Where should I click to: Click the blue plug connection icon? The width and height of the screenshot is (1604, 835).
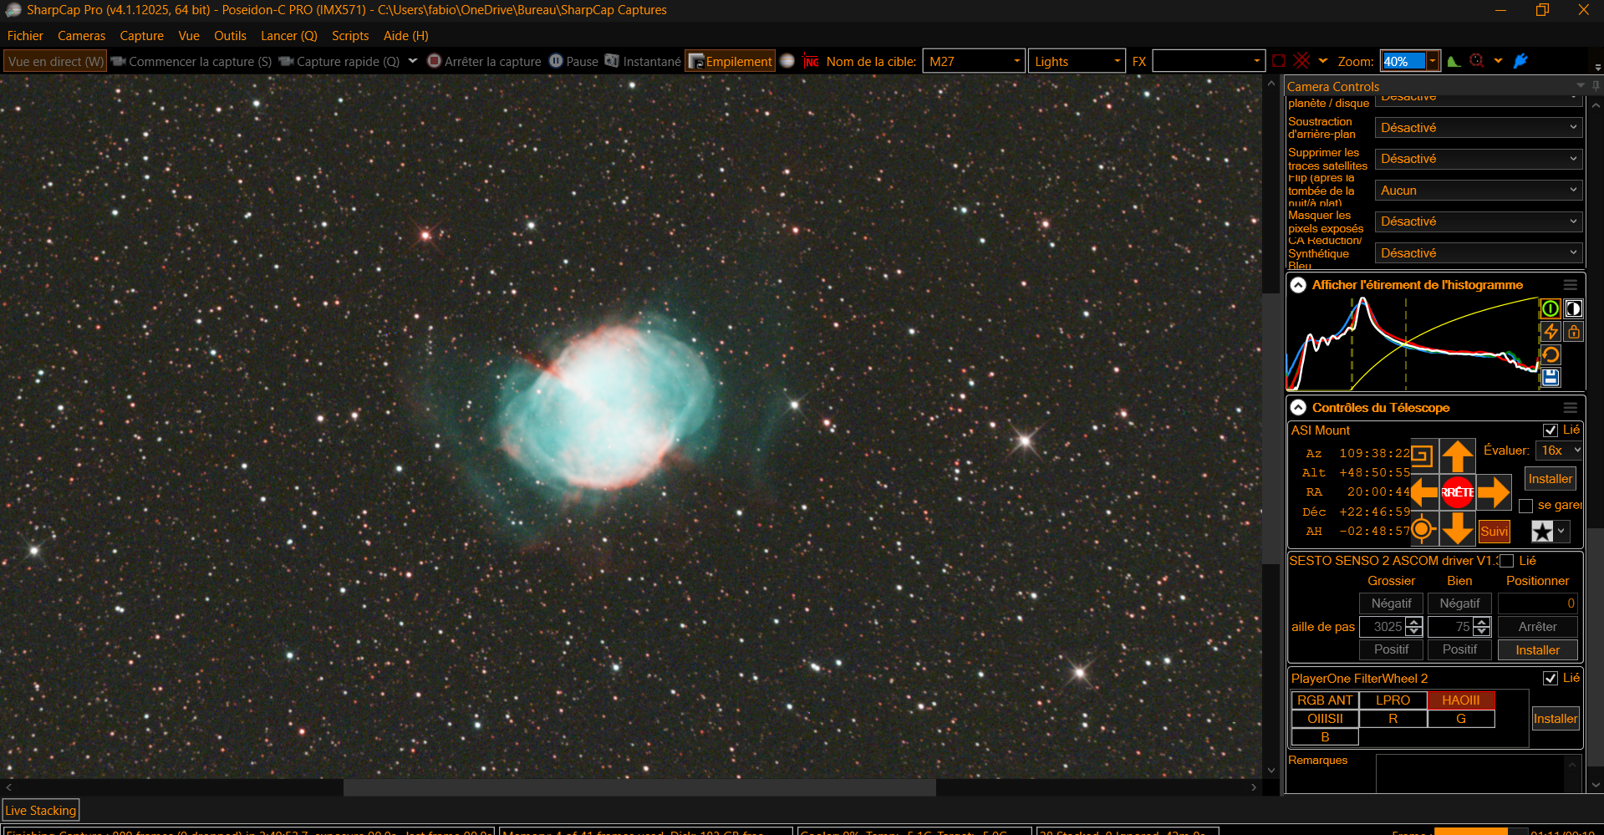click(1521, 61)
